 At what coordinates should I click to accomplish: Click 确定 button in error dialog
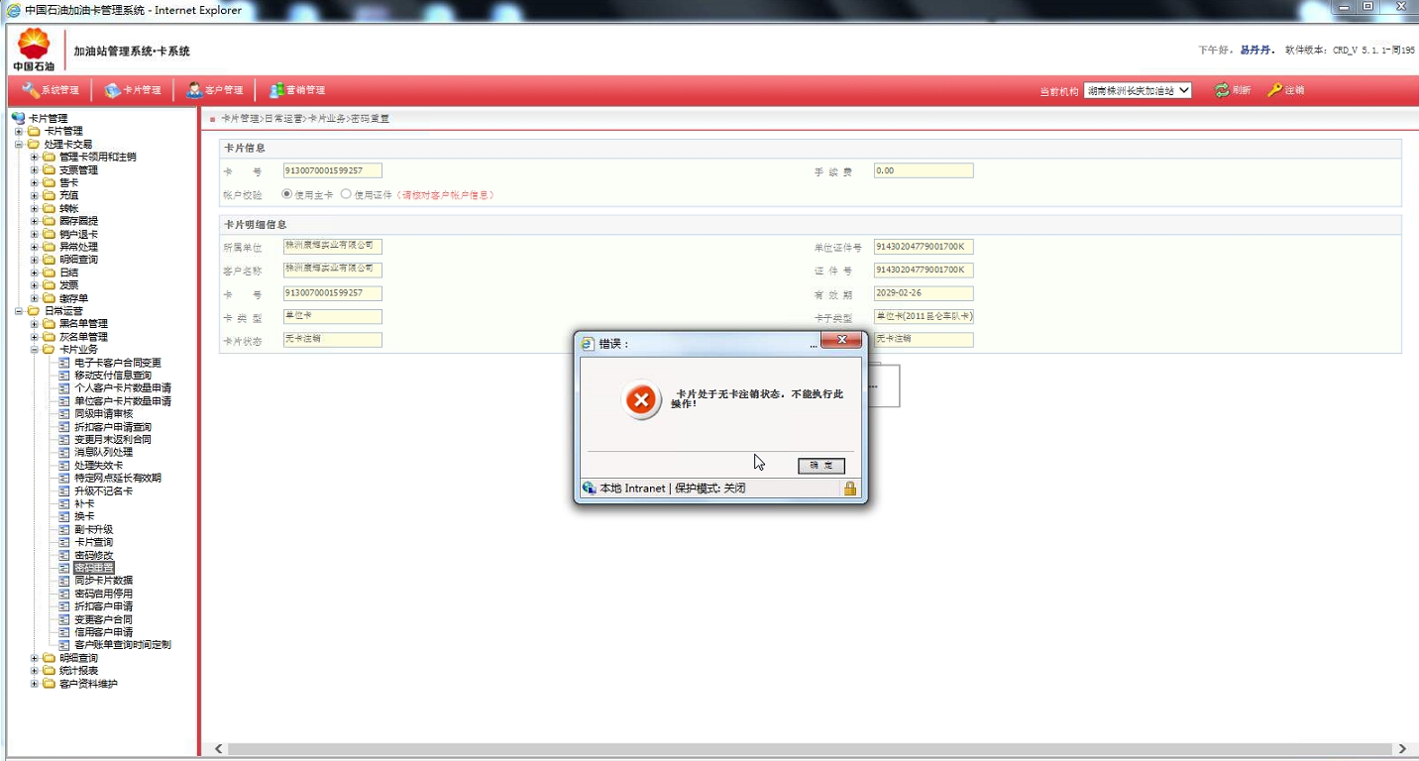[x=820, y=466]
